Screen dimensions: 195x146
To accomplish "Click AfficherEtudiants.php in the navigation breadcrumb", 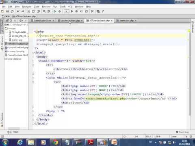I will tap(24, 16).
